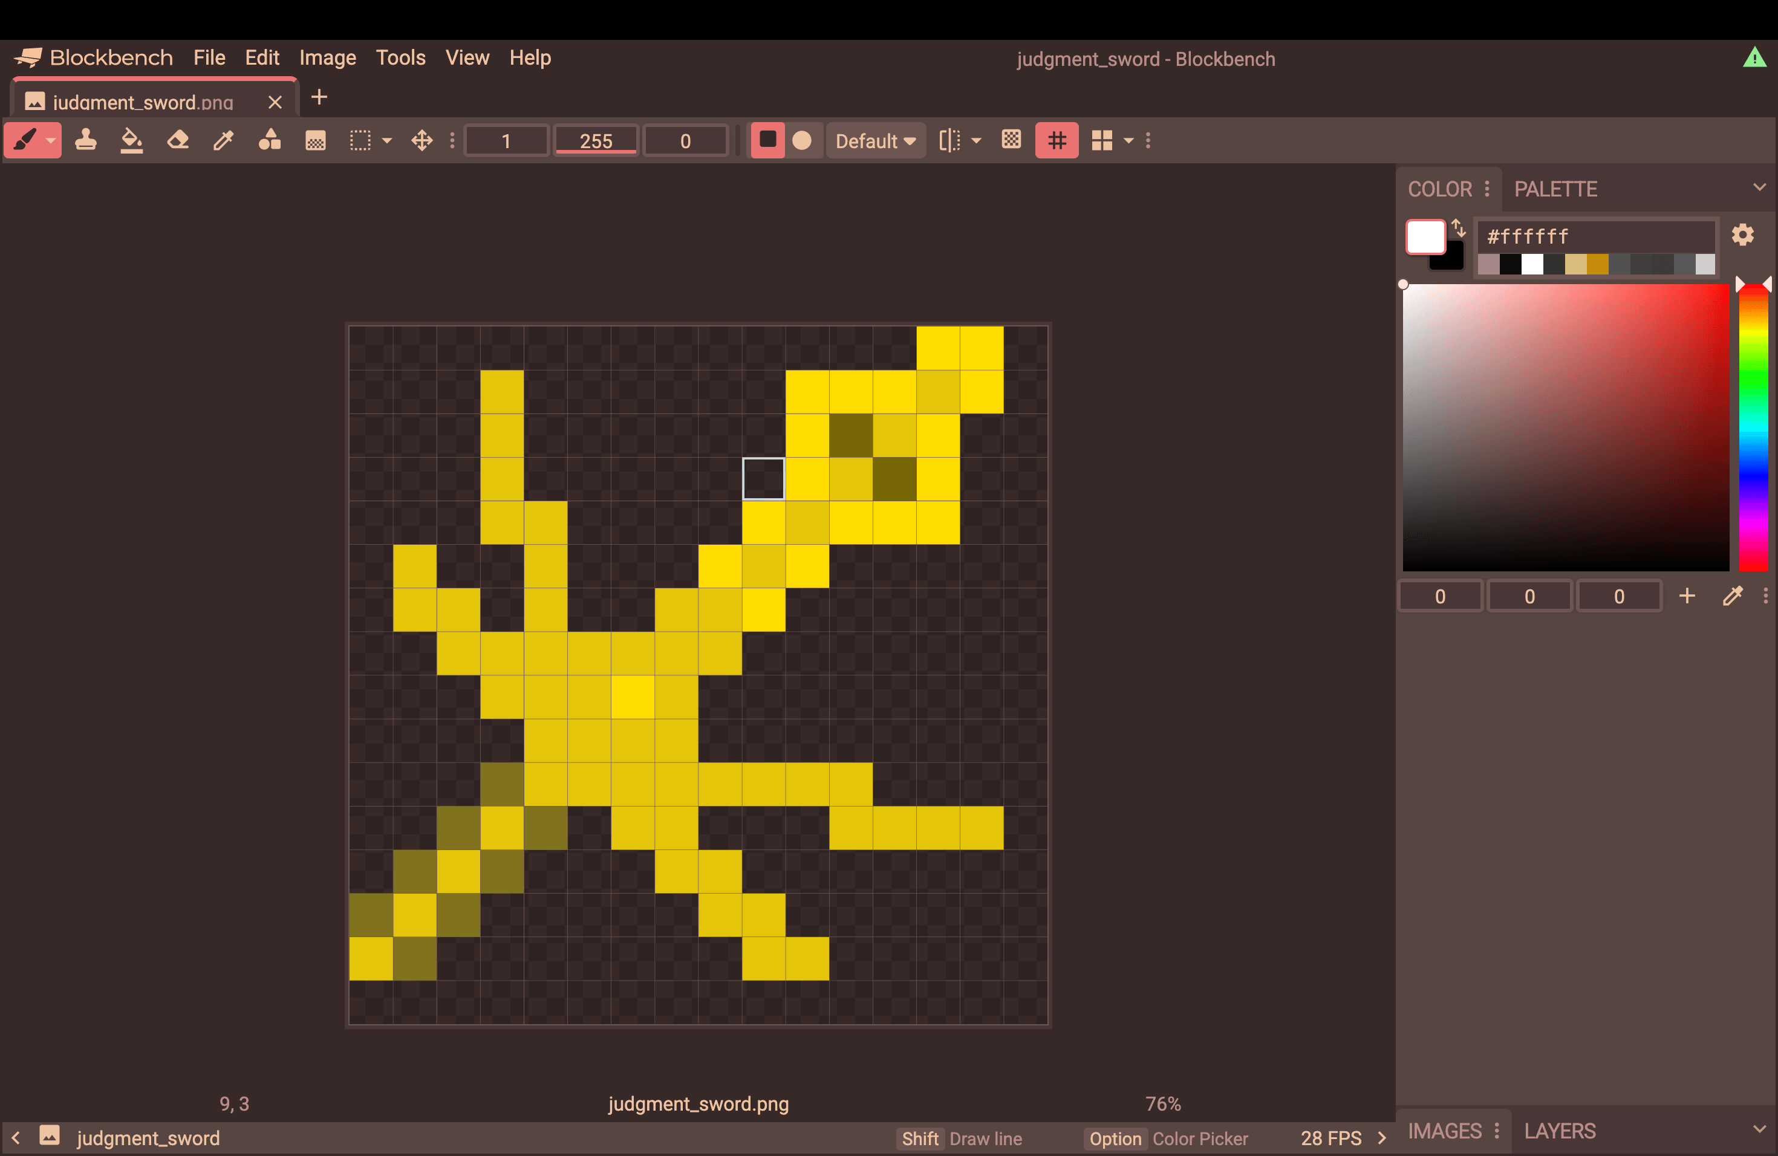The image size is (1778, 1156).
Task: Select the Color Picker eyedropper tool
Action: pyautogui.click(x=223, y=140)
